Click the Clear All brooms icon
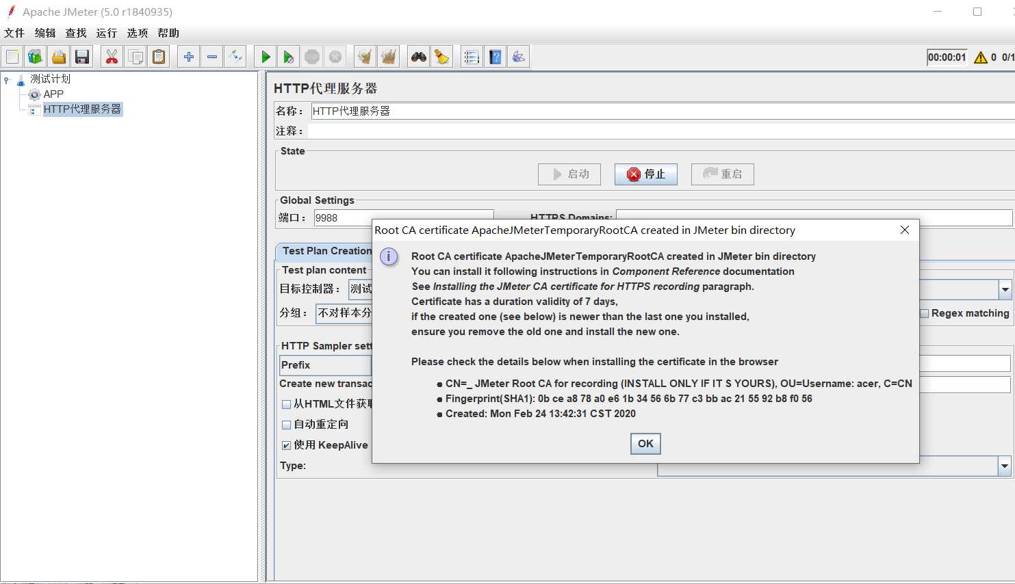Viewport: 1015px width, 584px height. (x=389, y=57)
